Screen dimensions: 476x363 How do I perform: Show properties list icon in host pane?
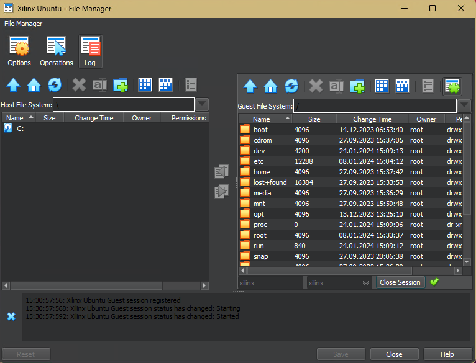(191, 85)
